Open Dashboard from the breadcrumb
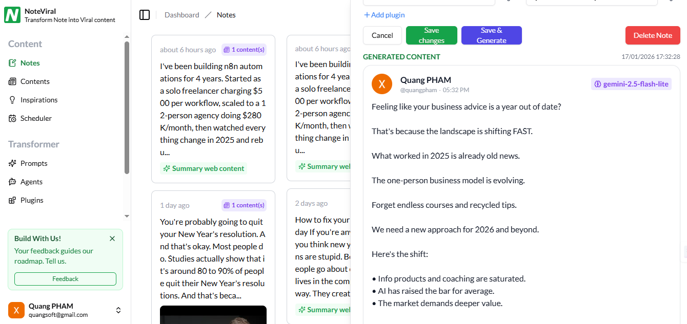Image resolution: width=687 pixels, height=324 pixels. [181, 15]
